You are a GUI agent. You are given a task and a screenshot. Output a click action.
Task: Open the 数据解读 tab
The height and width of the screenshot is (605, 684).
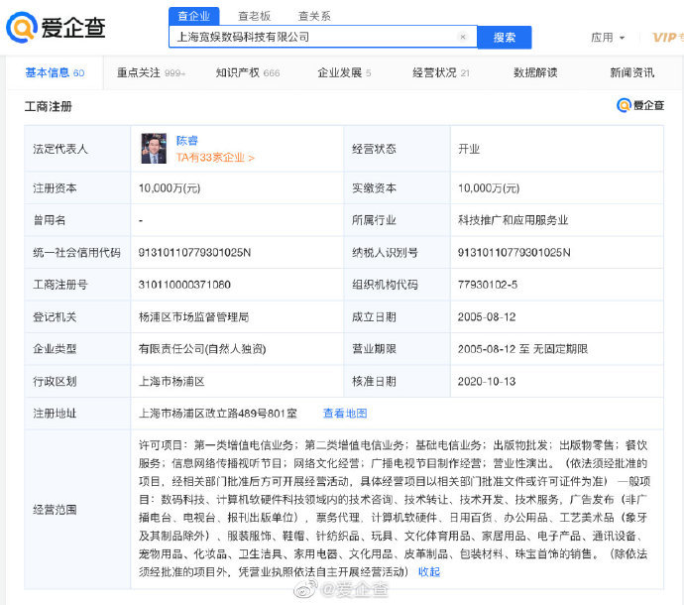point(535,72)
